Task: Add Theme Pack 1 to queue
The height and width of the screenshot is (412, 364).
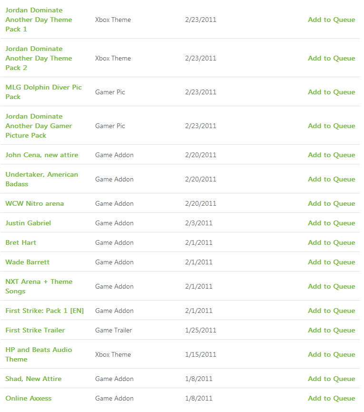Action: pos(332,20)
